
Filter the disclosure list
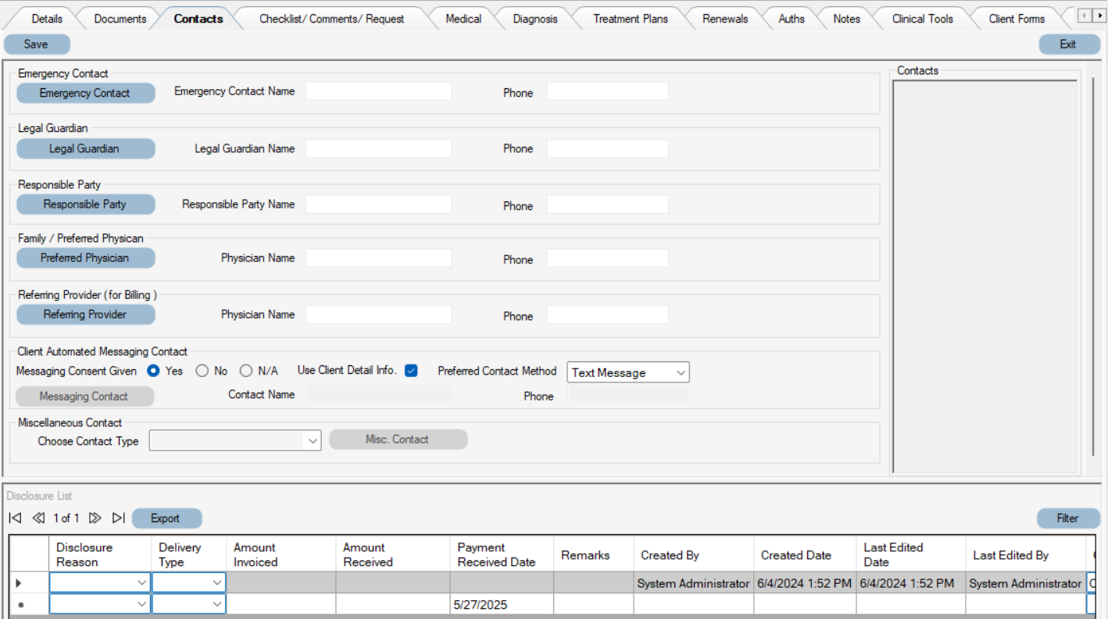coord(1067,518)
